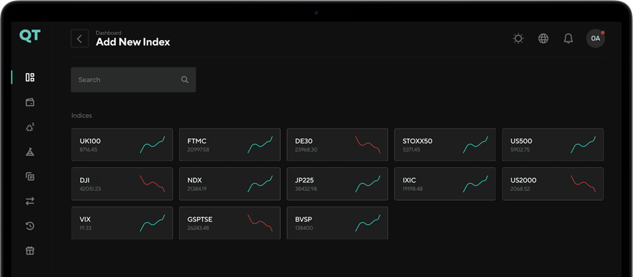
Task: Select the DE30 index card
Action: (337, 145)
